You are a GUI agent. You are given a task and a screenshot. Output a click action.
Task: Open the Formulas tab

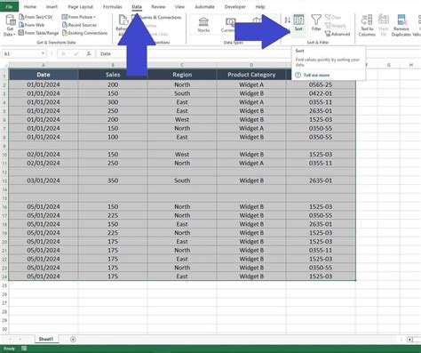click(x=113, y=6)
